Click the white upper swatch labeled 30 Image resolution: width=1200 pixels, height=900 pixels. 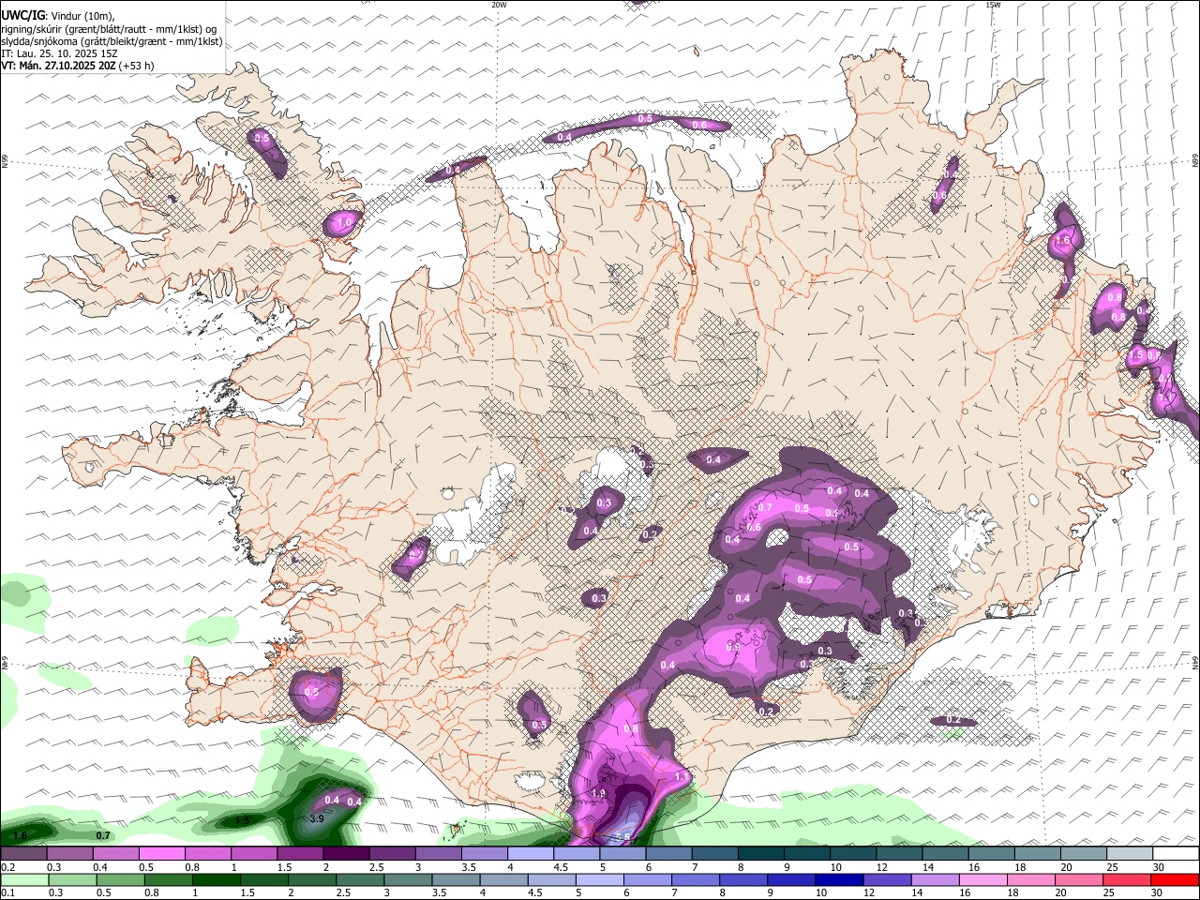click(x=1176, y=853)
